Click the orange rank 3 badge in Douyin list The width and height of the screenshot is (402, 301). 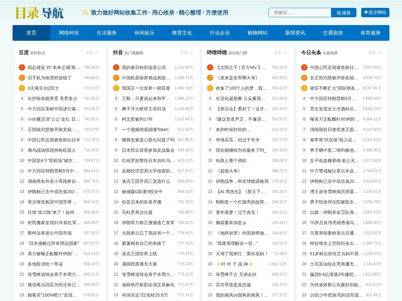116,88
